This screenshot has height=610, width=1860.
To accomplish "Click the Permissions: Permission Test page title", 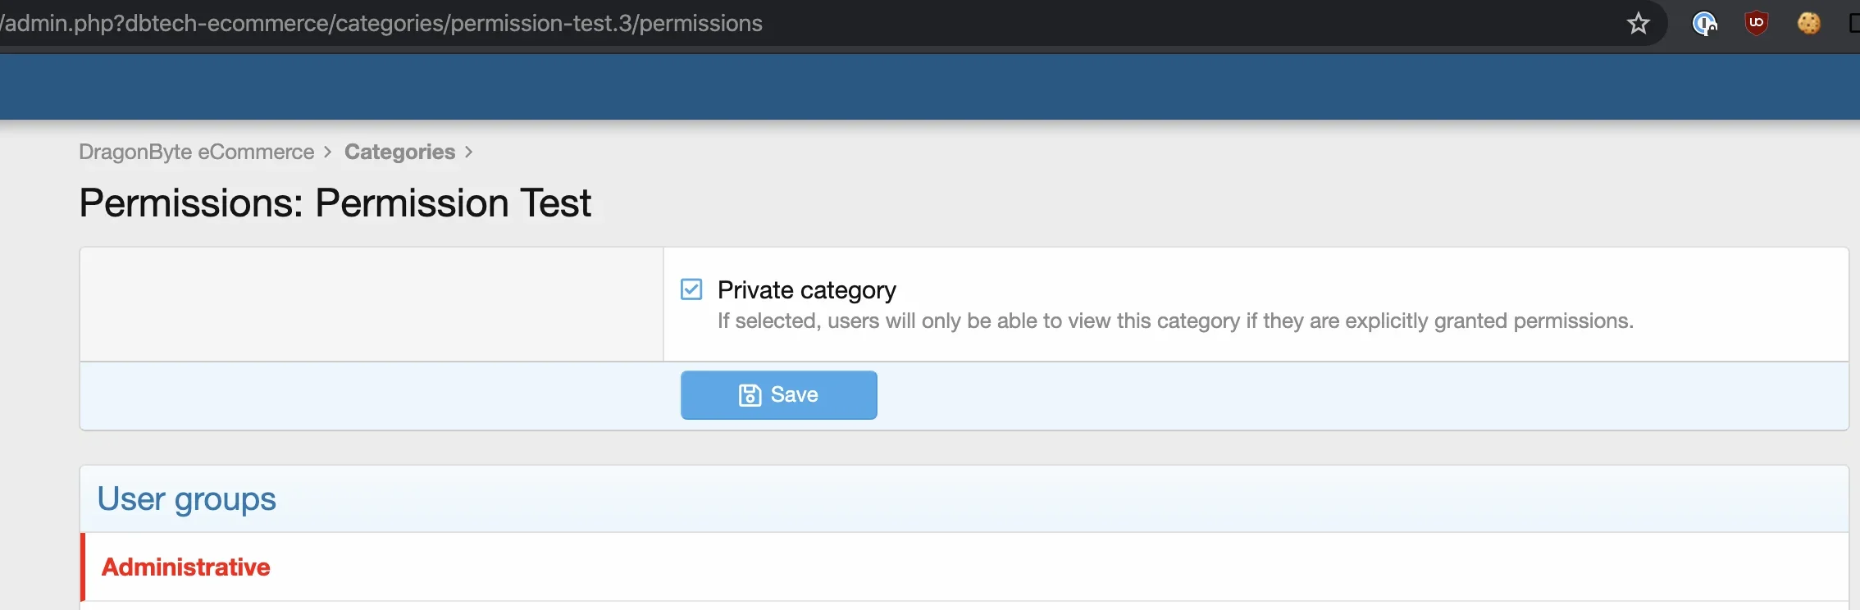I will (x=335, y=203).
